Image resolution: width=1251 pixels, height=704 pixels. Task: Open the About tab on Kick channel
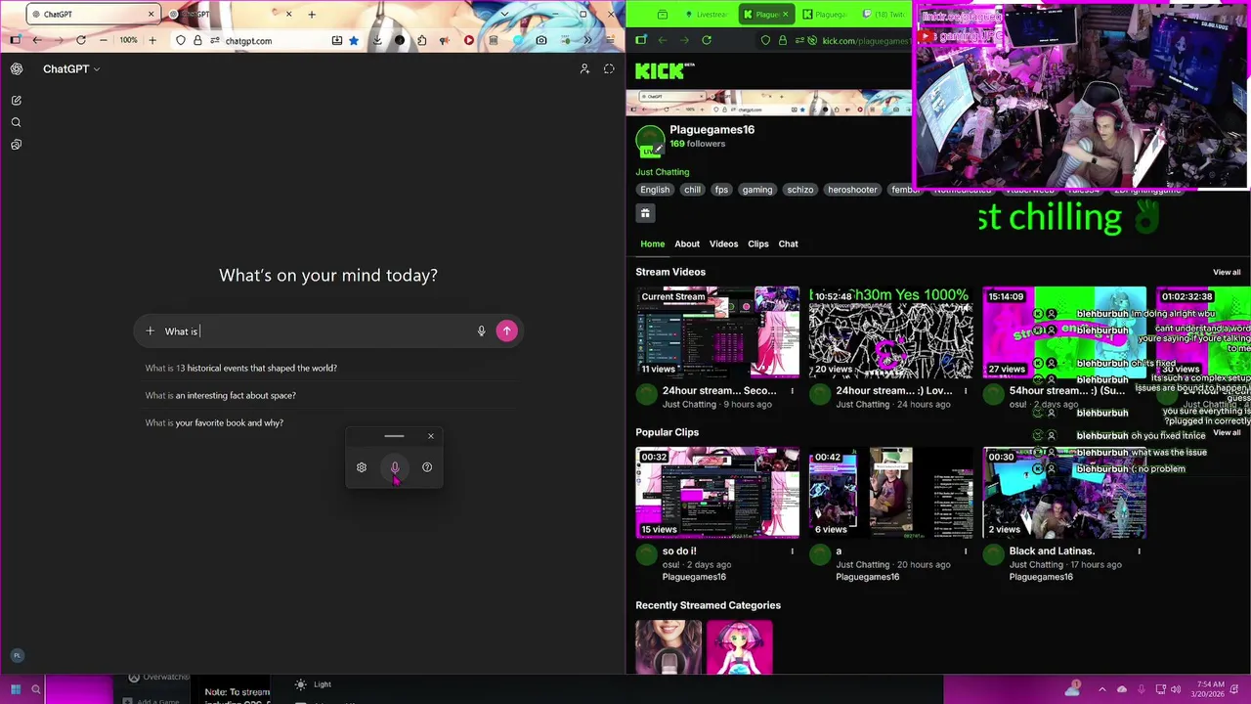(x=687, y=243)
